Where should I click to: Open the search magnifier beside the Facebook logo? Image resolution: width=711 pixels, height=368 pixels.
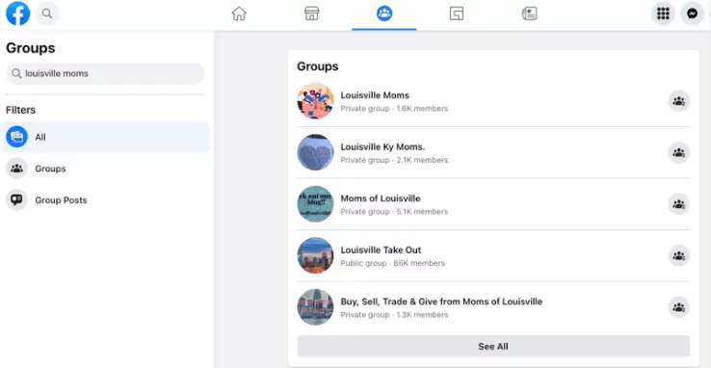pyautogui.click(x=47, y=13)
